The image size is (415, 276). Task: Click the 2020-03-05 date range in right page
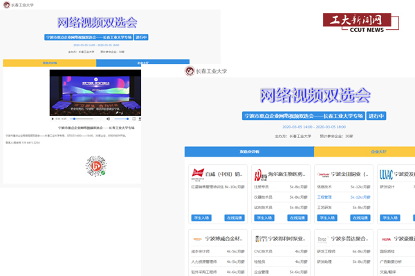[x=314, y=127]
